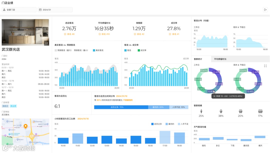The width and height of the screenshot is (270, 153).
Task: Click the 排名 #1 ranking label
Action: pyautogui.click(x=176, y=34)
